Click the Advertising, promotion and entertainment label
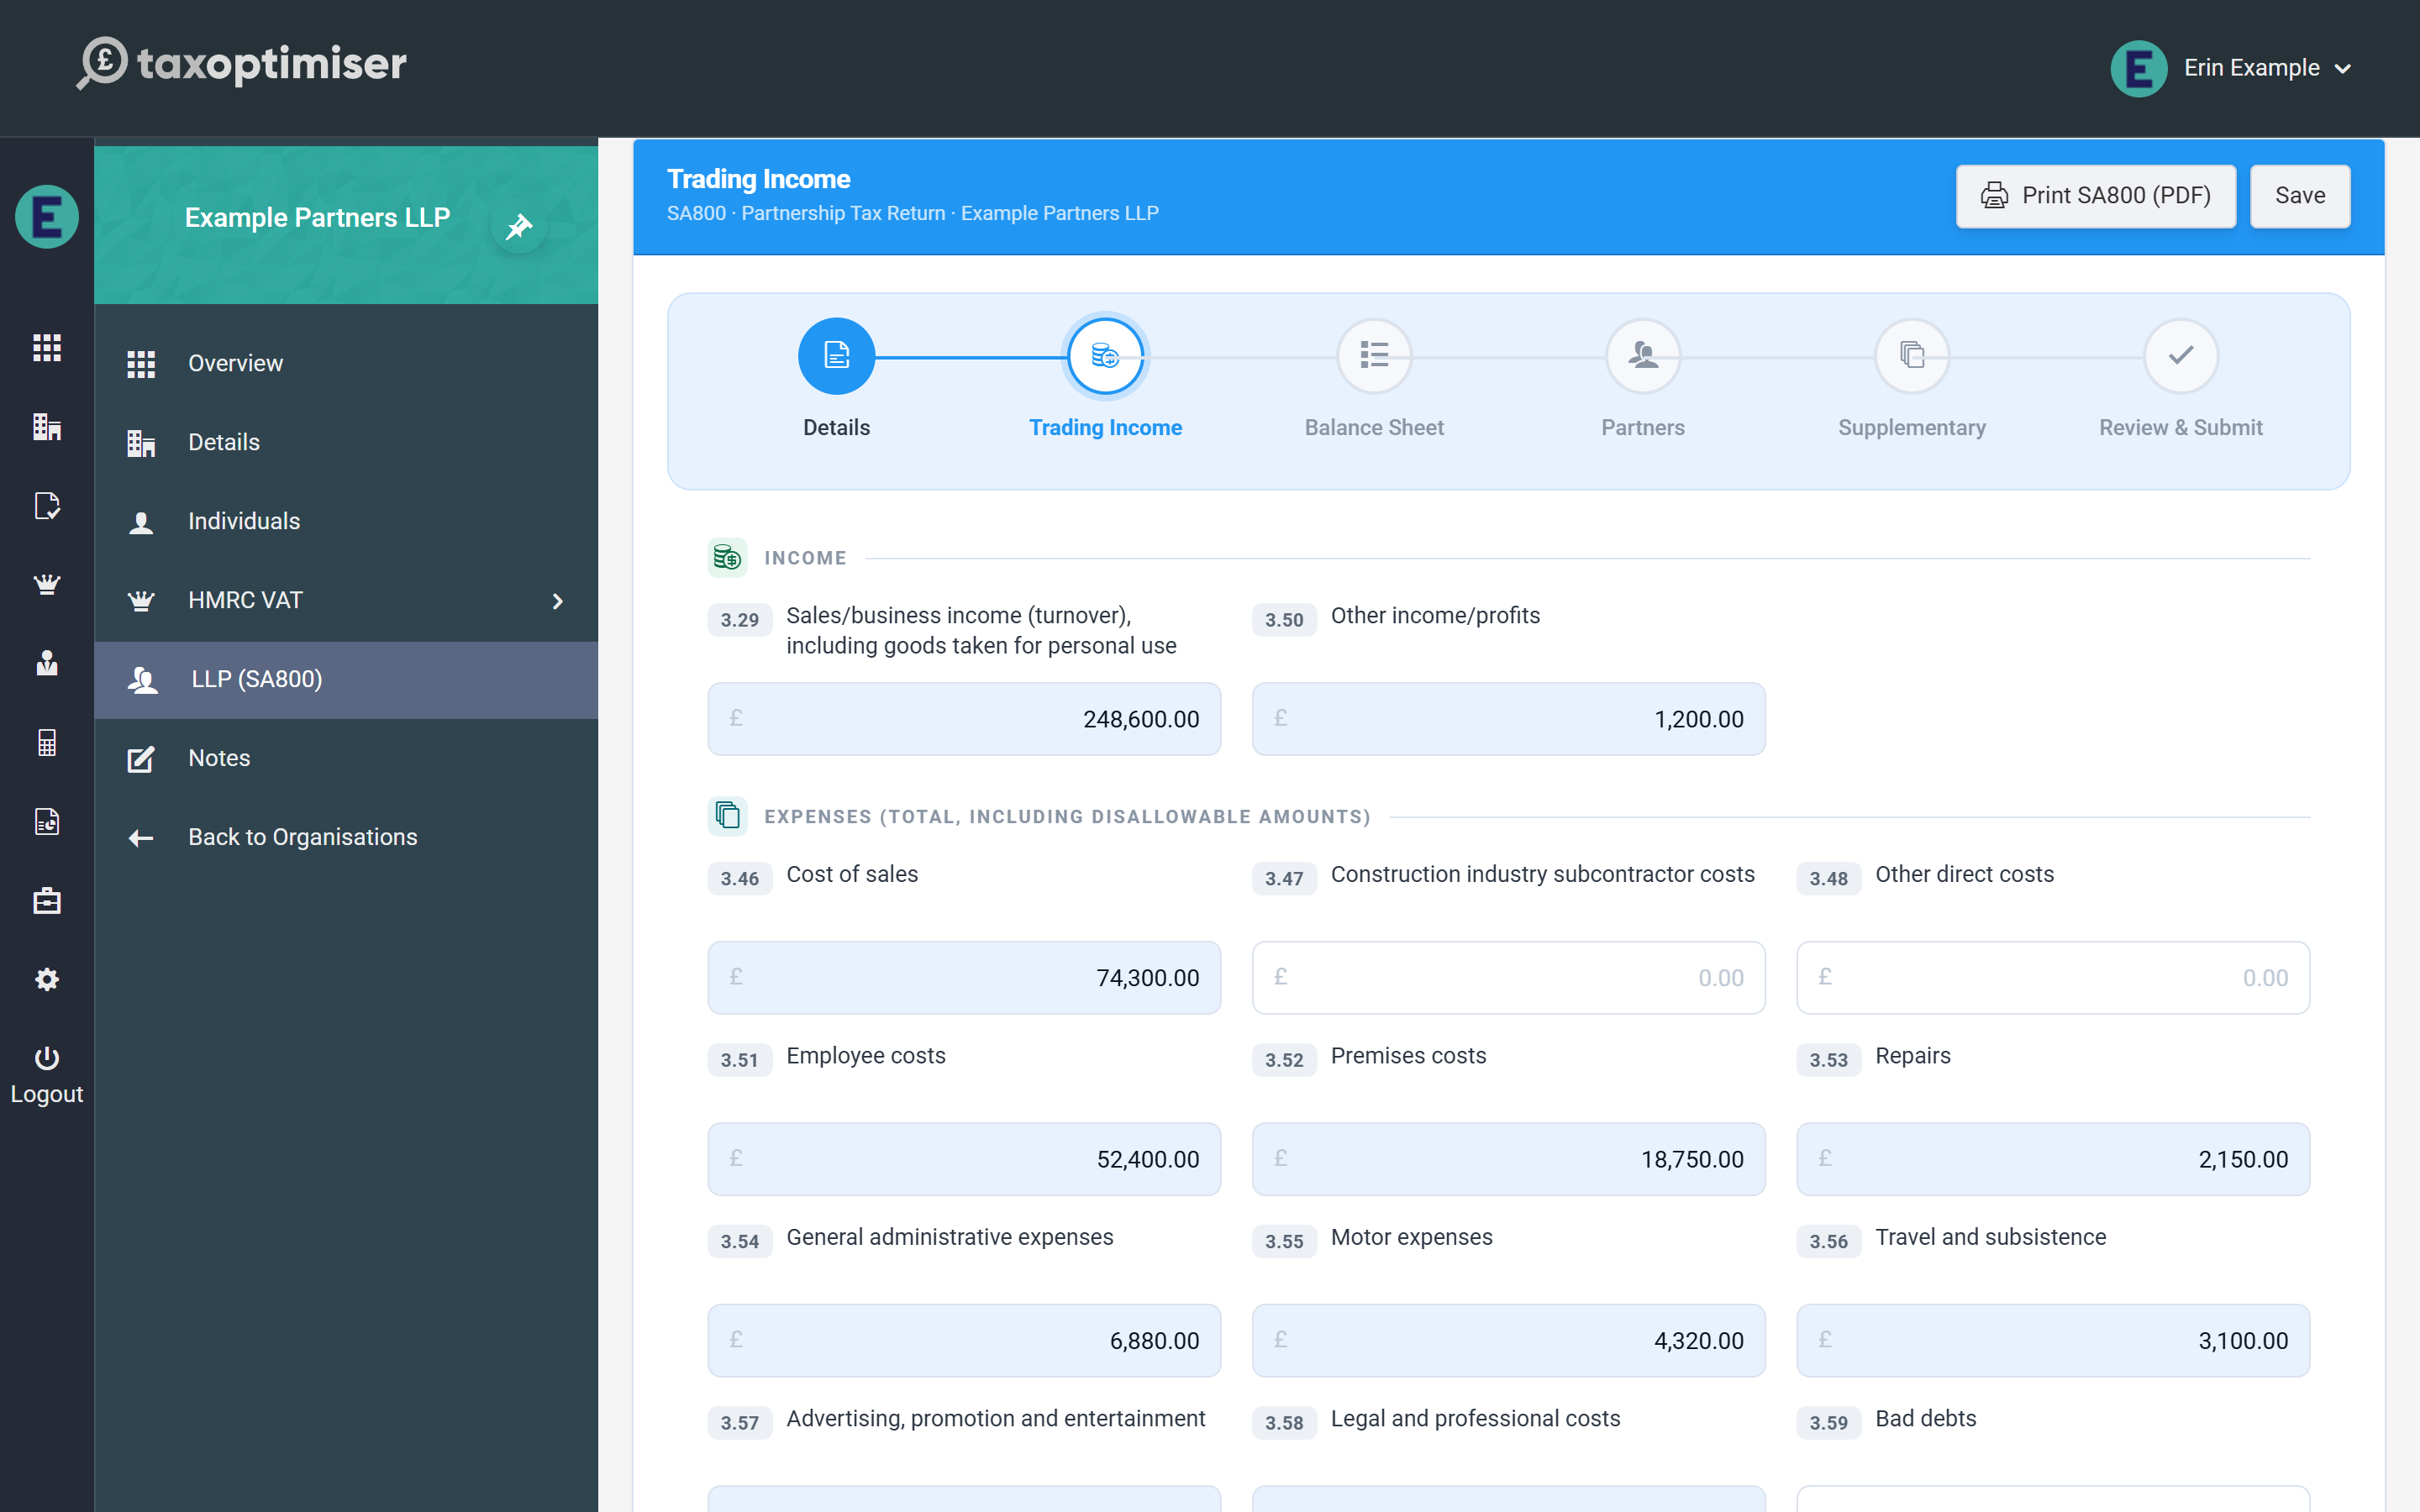 [995, 1419]
